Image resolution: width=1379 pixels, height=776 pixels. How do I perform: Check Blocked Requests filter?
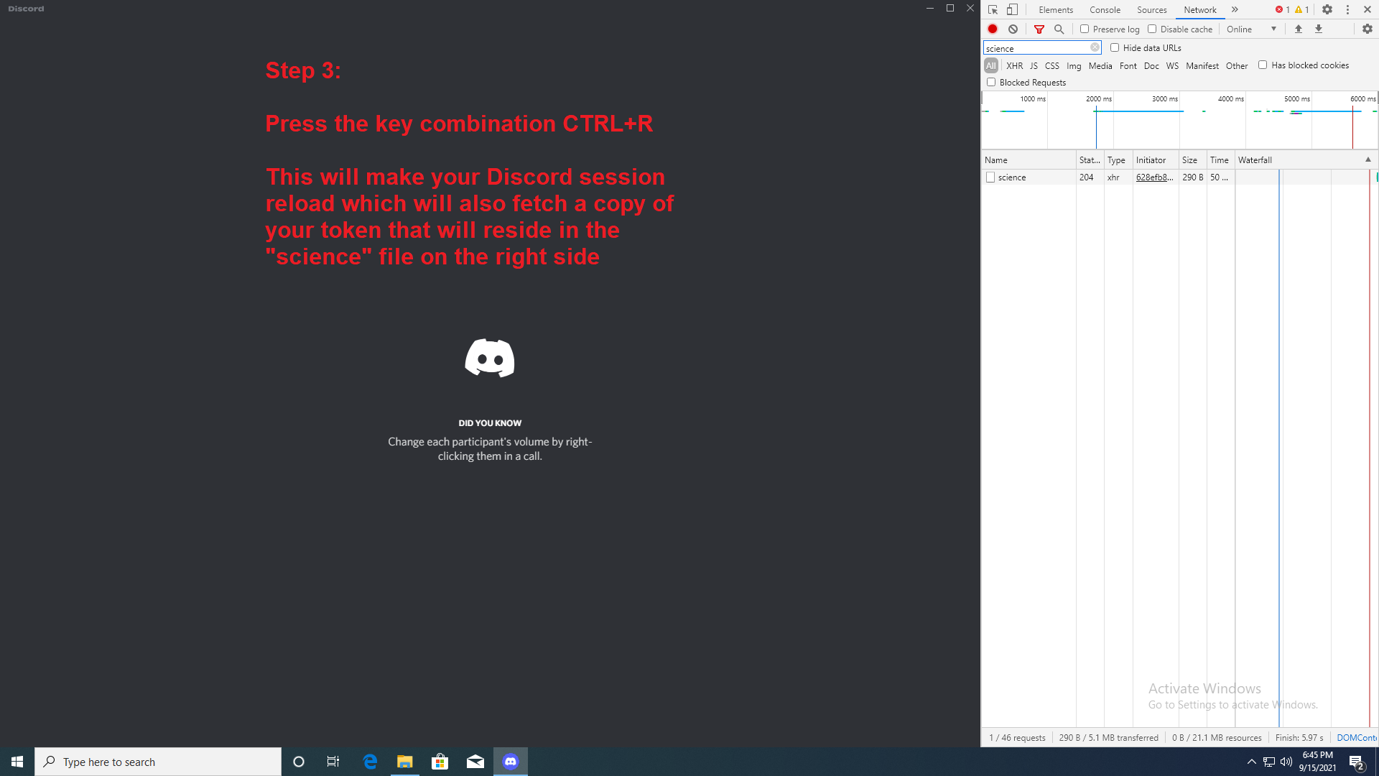tap(991, 82)
